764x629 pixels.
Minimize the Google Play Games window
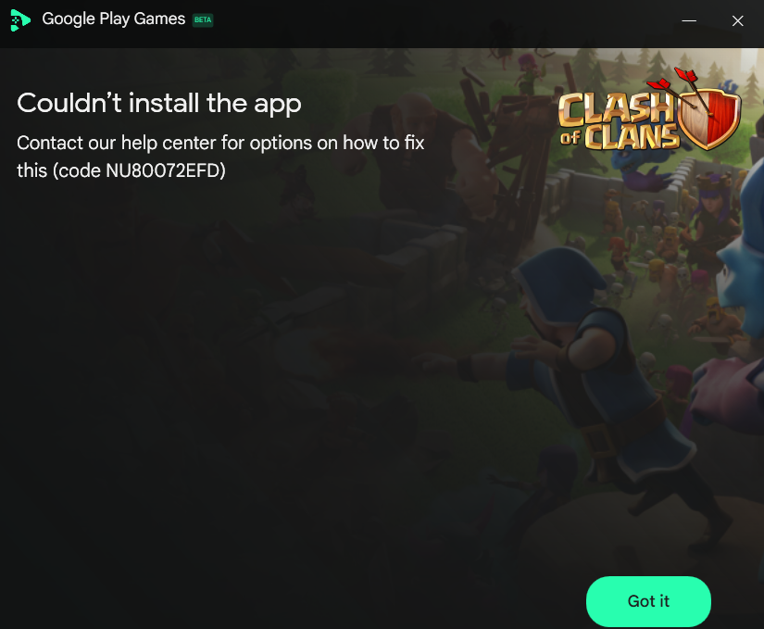tap(689, 20)
